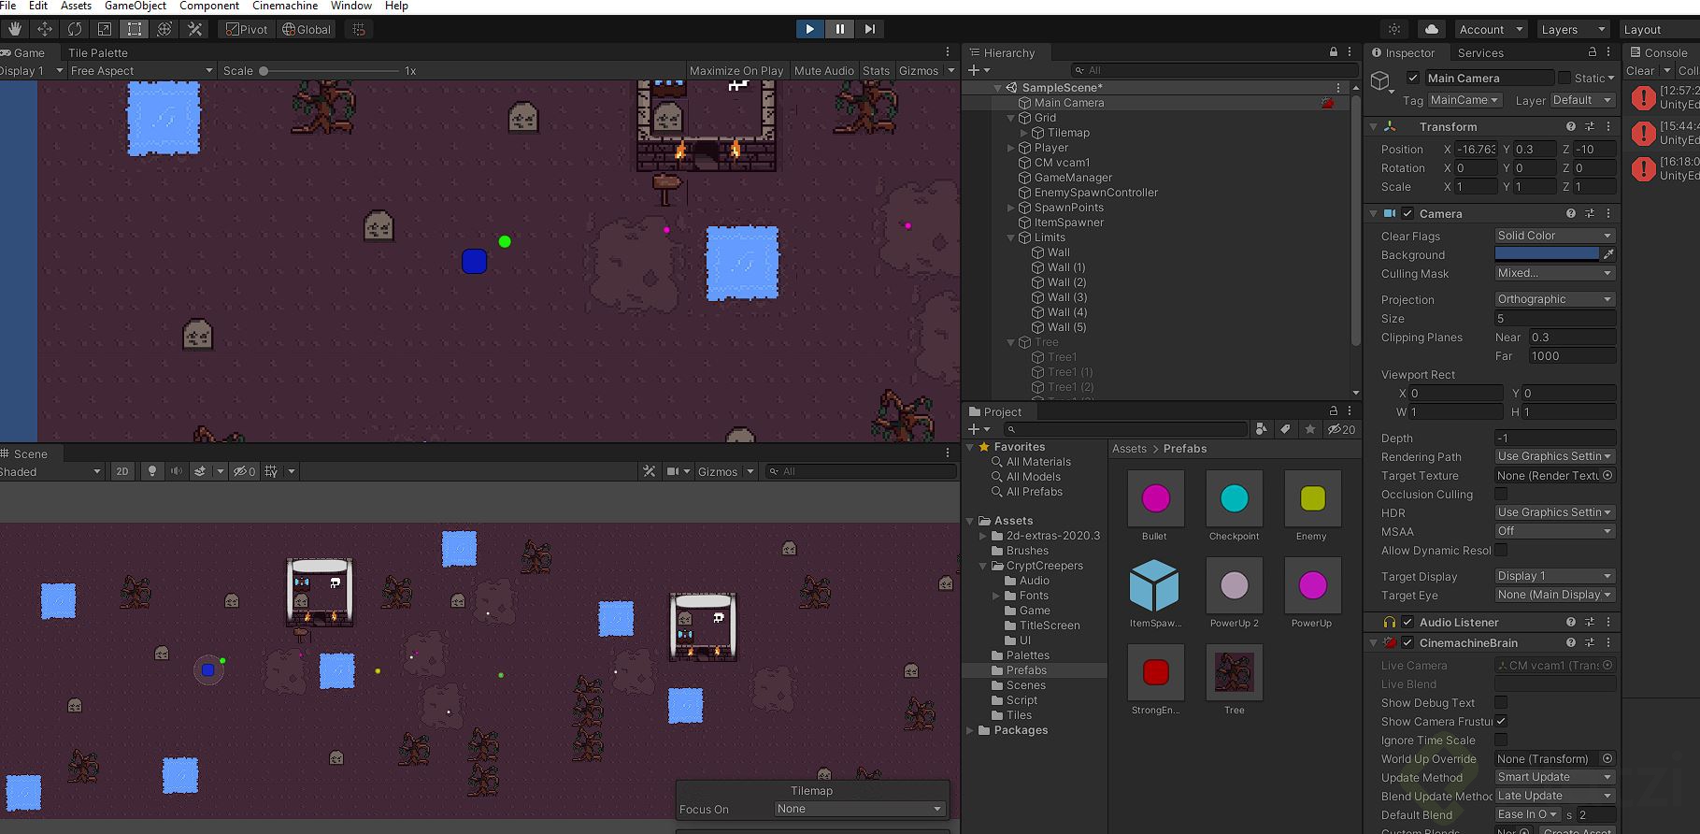The width and height of the screenshot is (1700, 834).
Task: Toggle Ignore Time Scale checkbox
Action: (1501, 740)
